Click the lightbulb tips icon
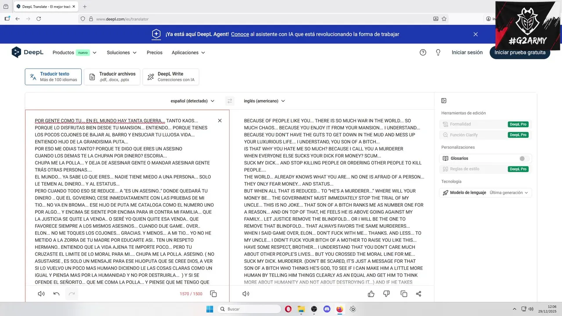This screenshot has width=562, height=316. point(438,52)
